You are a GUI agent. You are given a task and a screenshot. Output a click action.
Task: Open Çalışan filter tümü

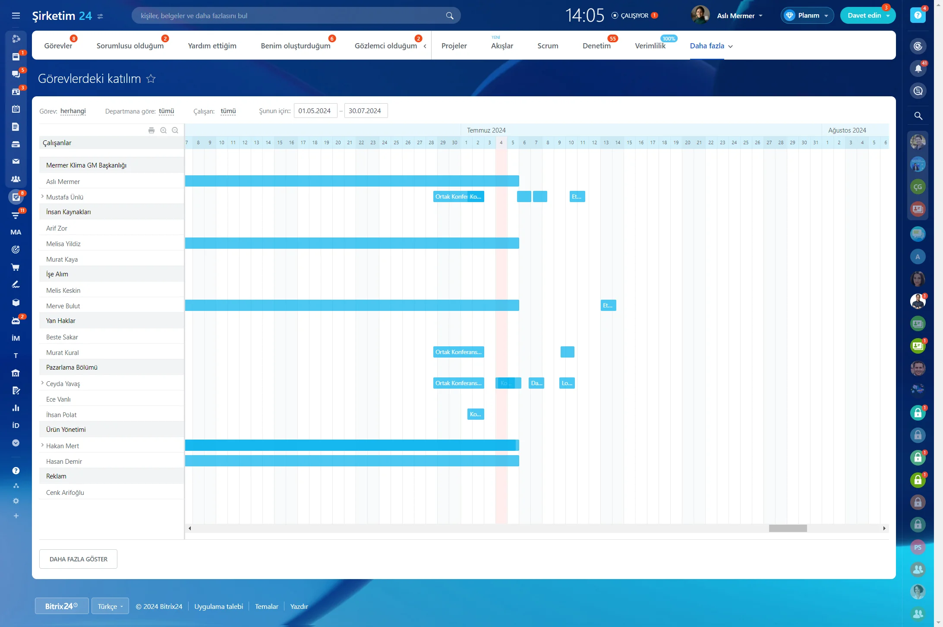pos(228,111)
